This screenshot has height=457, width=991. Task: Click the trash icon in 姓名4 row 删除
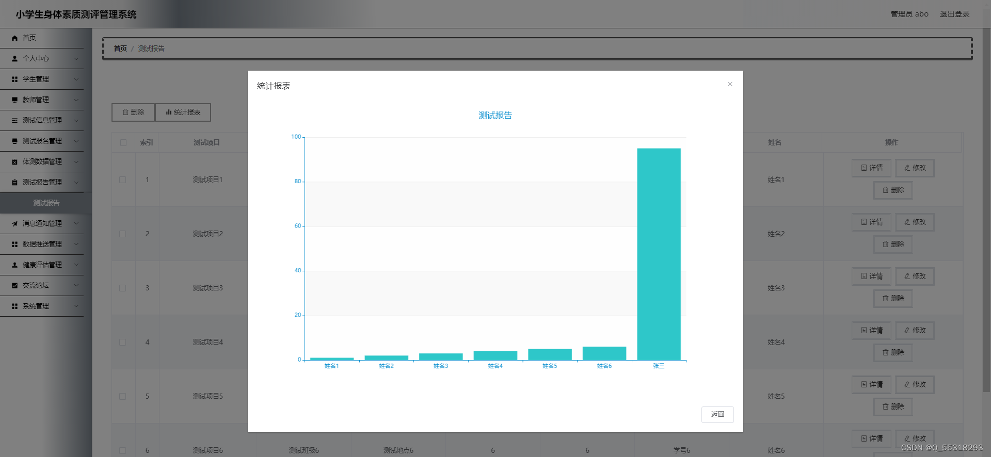[885, 352]
